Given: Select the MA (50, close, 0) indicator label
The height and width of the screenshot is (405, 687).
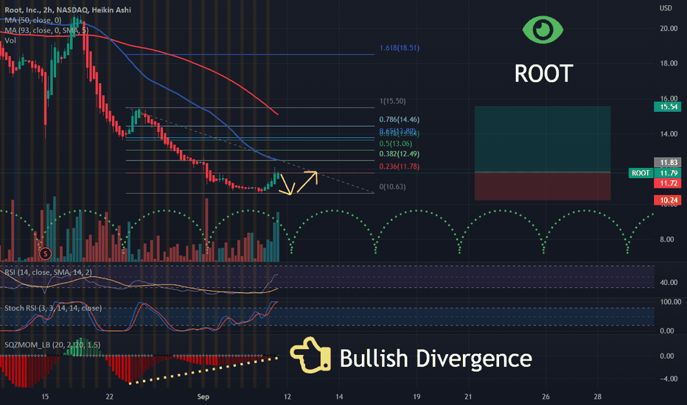Looking at the screenshot, I should [x=33, y=20].
